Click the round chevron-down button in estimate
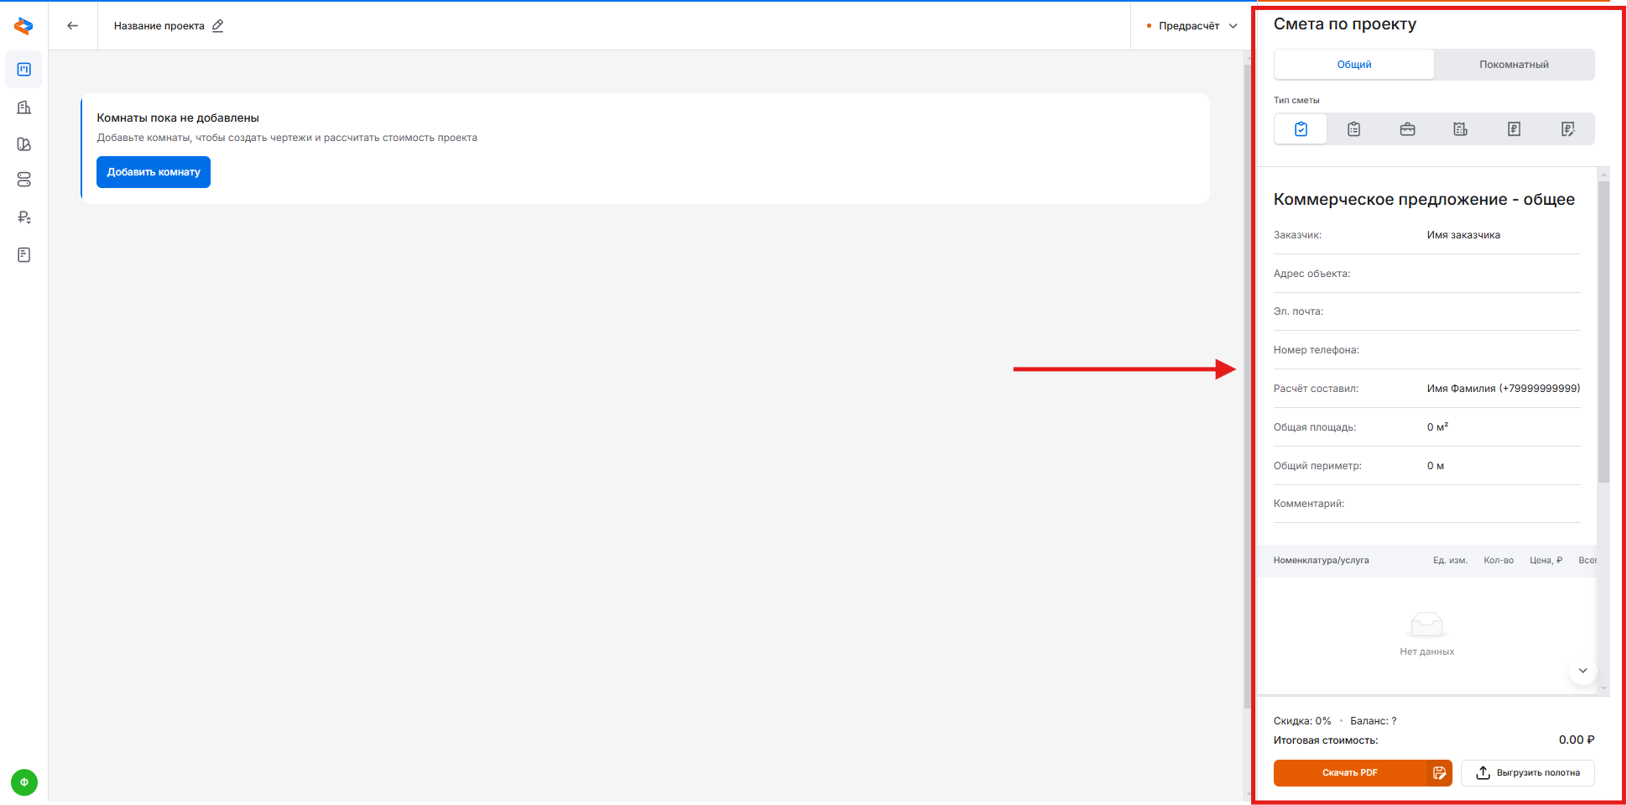Image resolution: width=1627 pixels, height=805 pixels. (1583, 671)
